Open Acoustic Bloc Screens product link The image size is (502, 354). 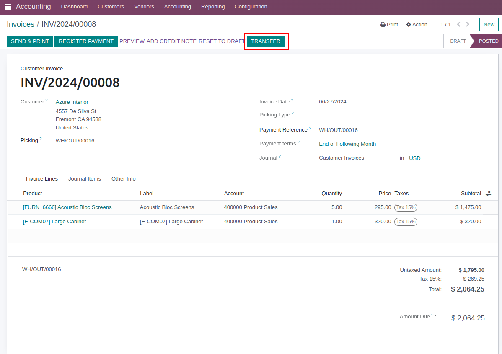(x=67, y=207)
